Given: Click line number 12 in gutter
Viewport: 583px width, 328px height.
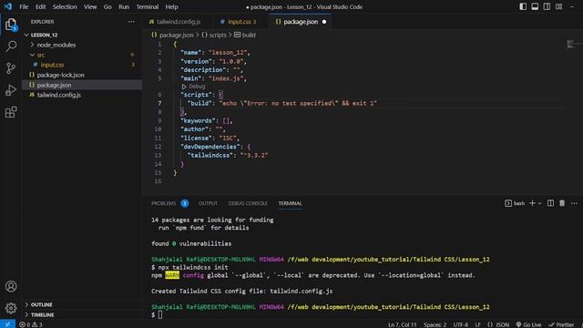Looking at the screenshot, I should (158, 147).
